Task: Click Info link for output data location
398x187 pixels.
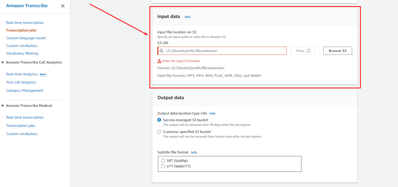Action: (x=213, y=114)
